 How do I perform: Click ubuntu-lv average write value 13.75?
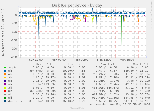(113, 101)
